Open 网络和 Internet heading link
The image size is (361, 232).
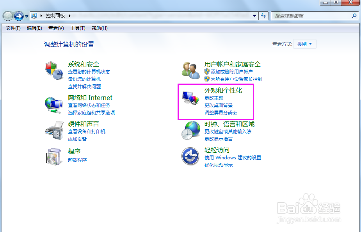click(x=90, y=98)
